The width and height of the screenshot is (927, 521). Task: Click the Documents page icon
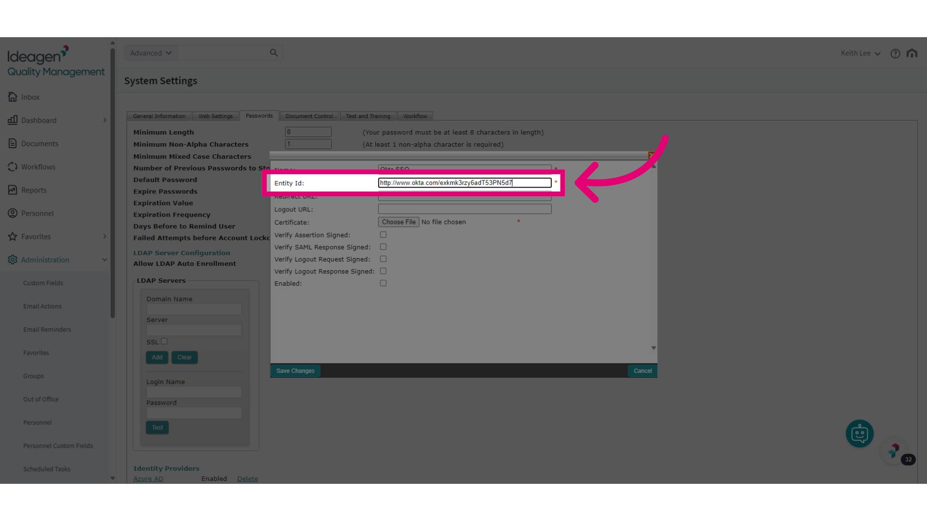13,143
